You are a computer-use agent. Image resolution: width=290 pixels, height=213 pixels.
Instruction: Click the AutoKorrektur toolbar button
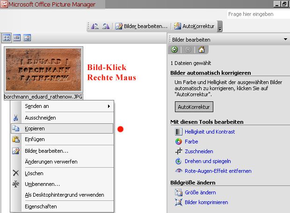pyautogui.click(x=196, y=26)
